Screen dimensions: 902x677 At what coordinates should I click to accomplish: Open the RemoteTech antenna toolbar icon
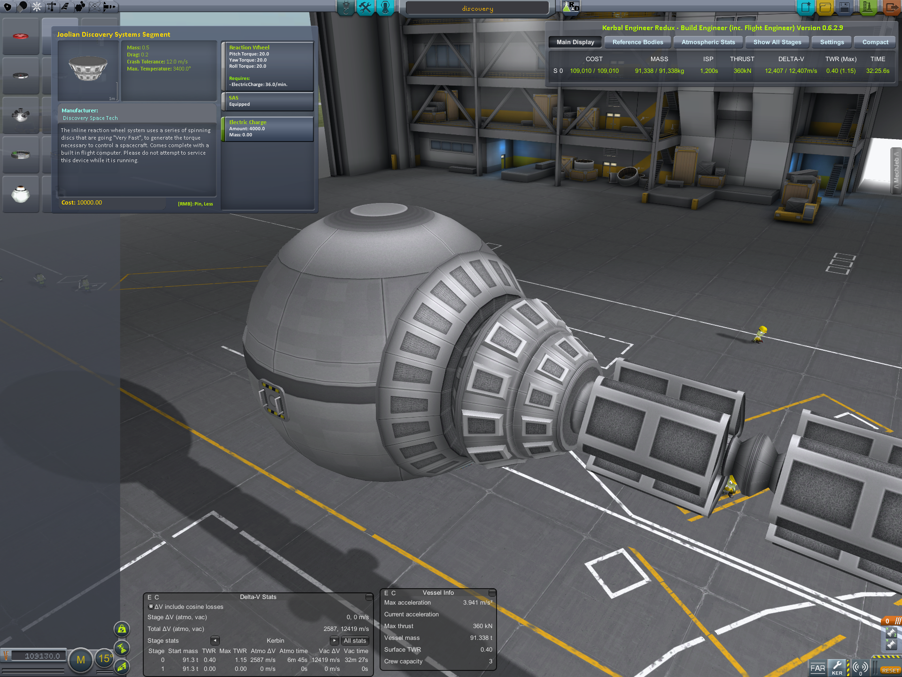[x=860, y=668]
